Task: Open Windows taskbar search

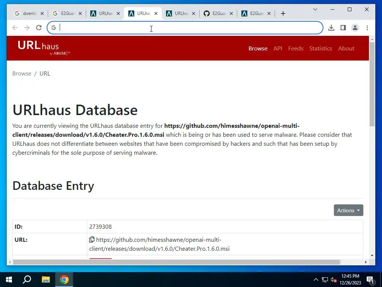Action: point(27,280)
